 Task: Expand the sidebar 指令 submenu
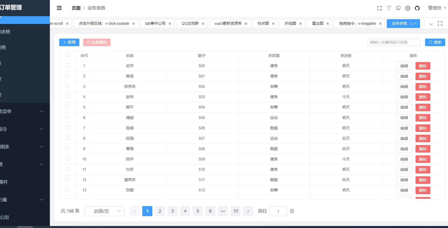25,129
